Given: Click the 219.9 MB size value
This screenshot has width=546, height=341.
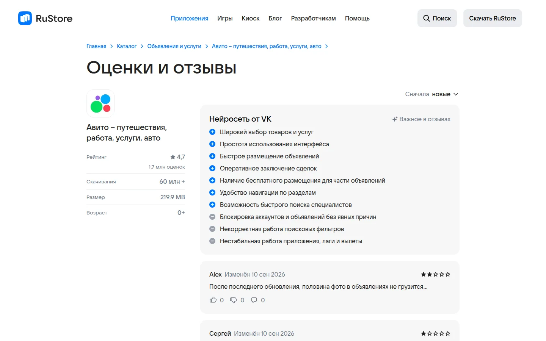Looking at the screenshot, I should click(x=173, y=197).
